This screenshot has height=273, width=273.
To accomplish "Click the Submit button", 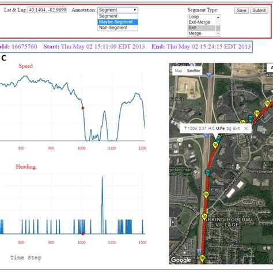I will [259, 10].
